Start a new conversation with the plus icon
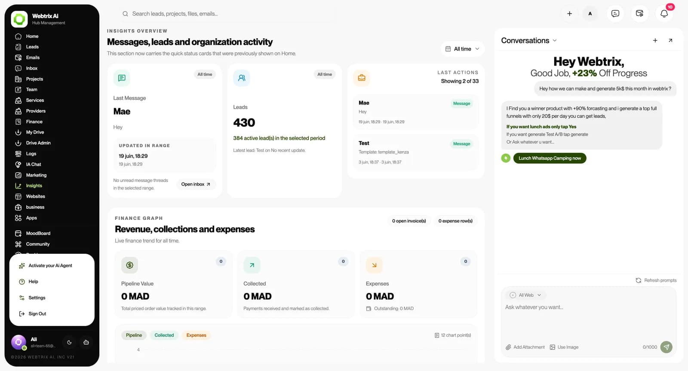 pyautogui.click(x=655, y=40)
